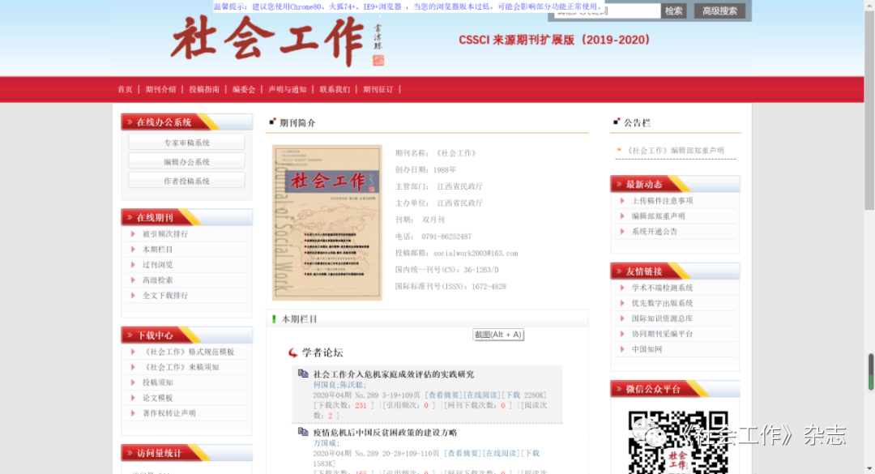The width and height of the screenshot is (875, 474).
Task: Open 期刊征订 in the navigation bar
Action: pos(378,89)
